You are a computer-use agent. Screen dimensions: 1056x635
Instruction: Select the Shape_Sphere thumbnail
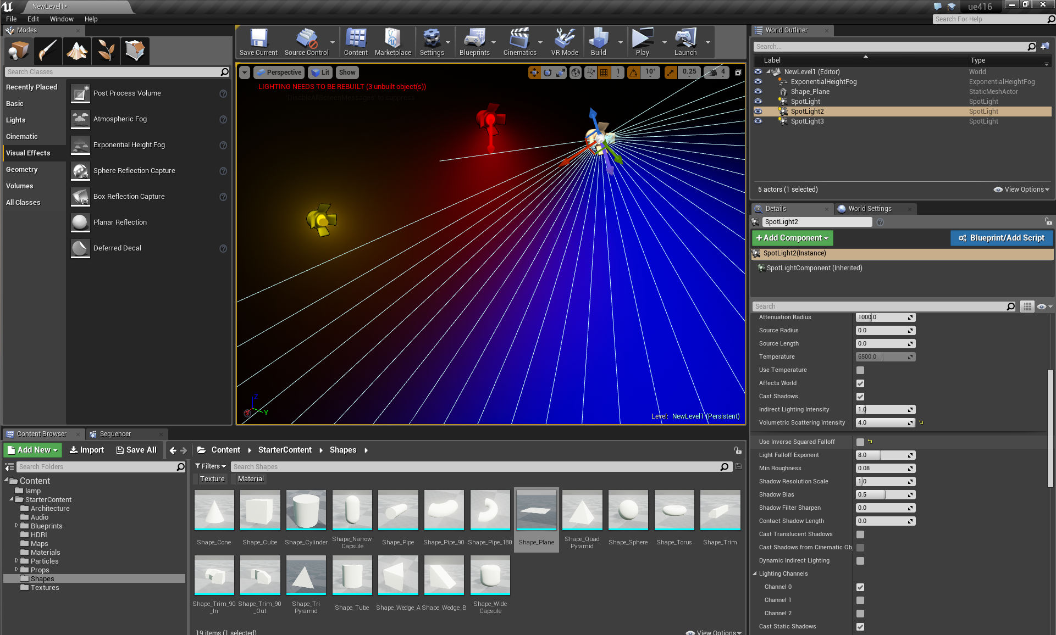coord(628,511)
